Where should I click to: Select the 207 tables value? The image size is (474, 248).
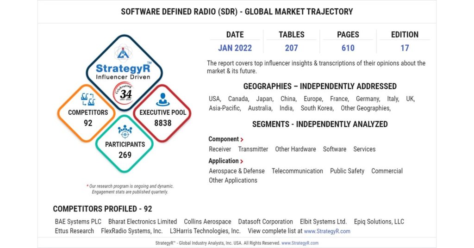coord(292,48)
